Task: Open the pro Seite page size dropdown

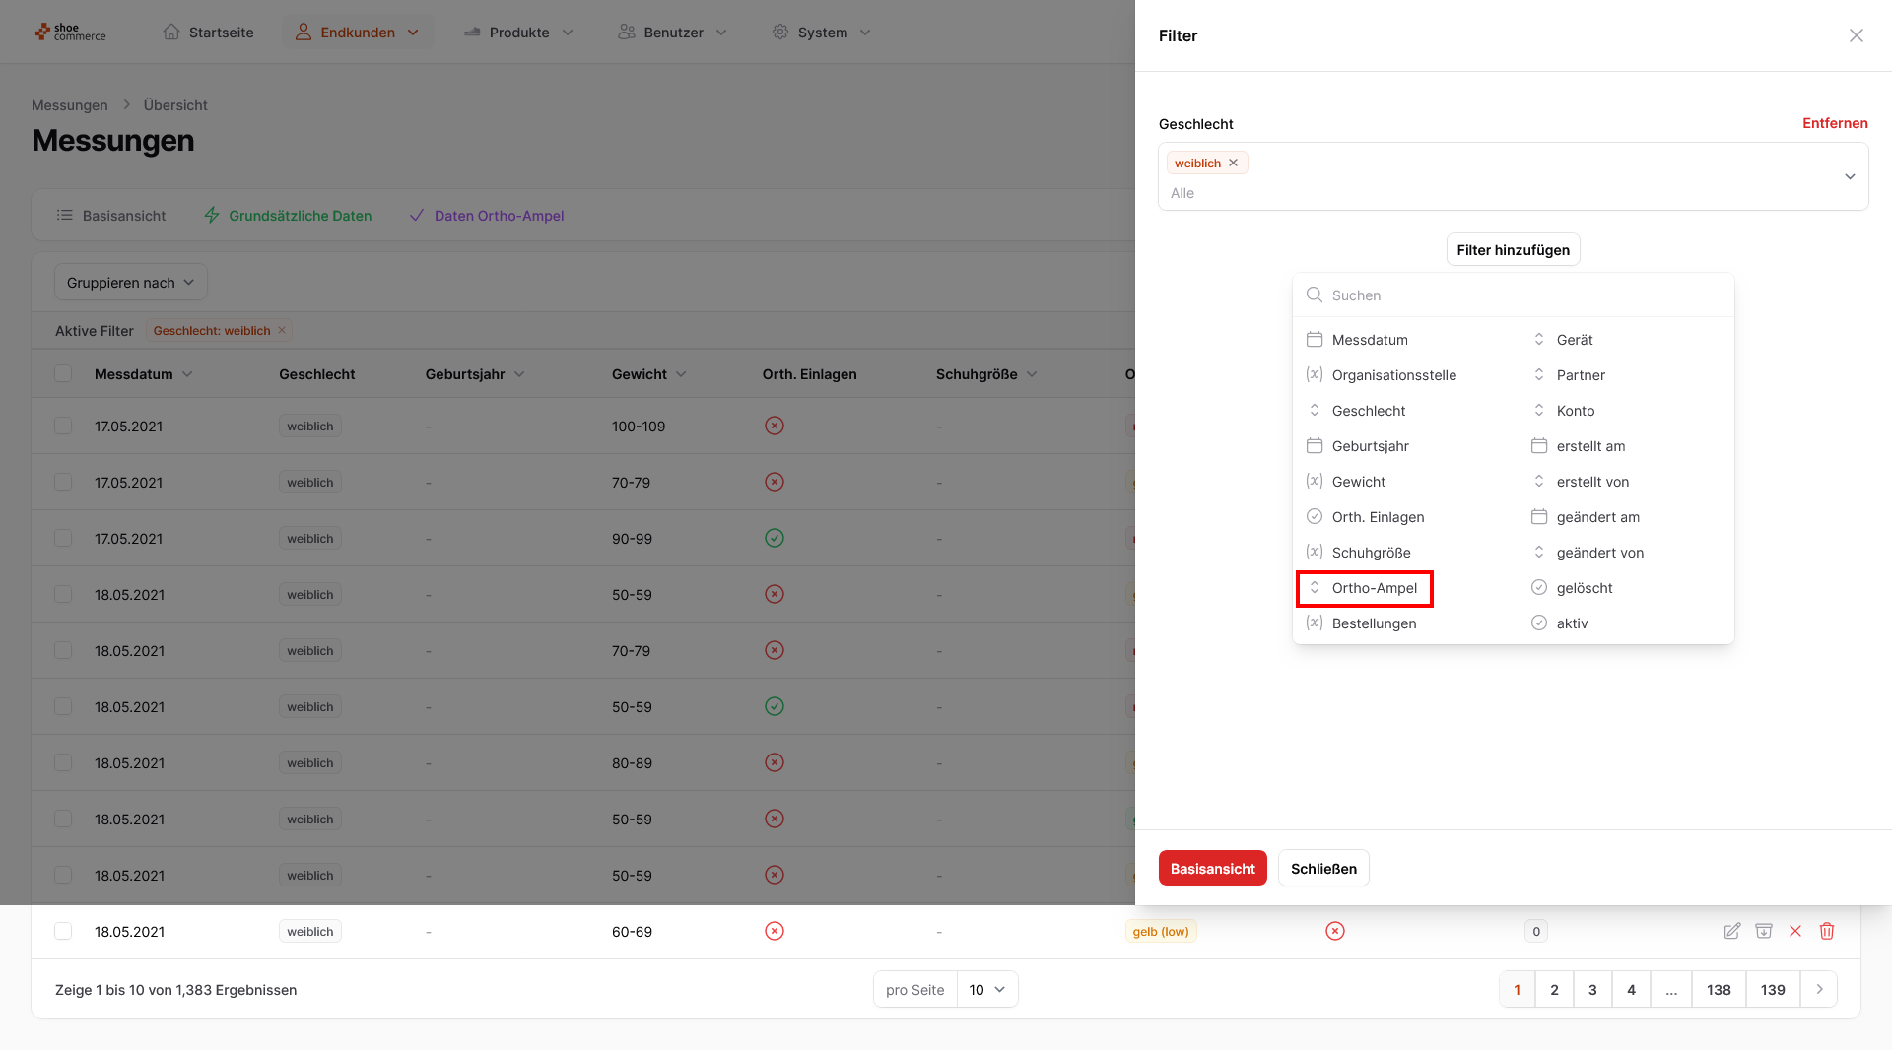Action: coord(987,989)
